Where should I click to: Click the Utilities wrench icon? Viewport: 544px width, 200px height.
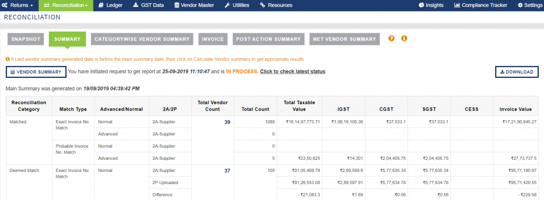point(227,5)
